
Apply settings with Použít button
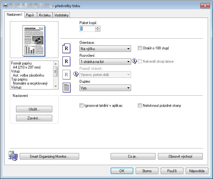pos(172,171)
